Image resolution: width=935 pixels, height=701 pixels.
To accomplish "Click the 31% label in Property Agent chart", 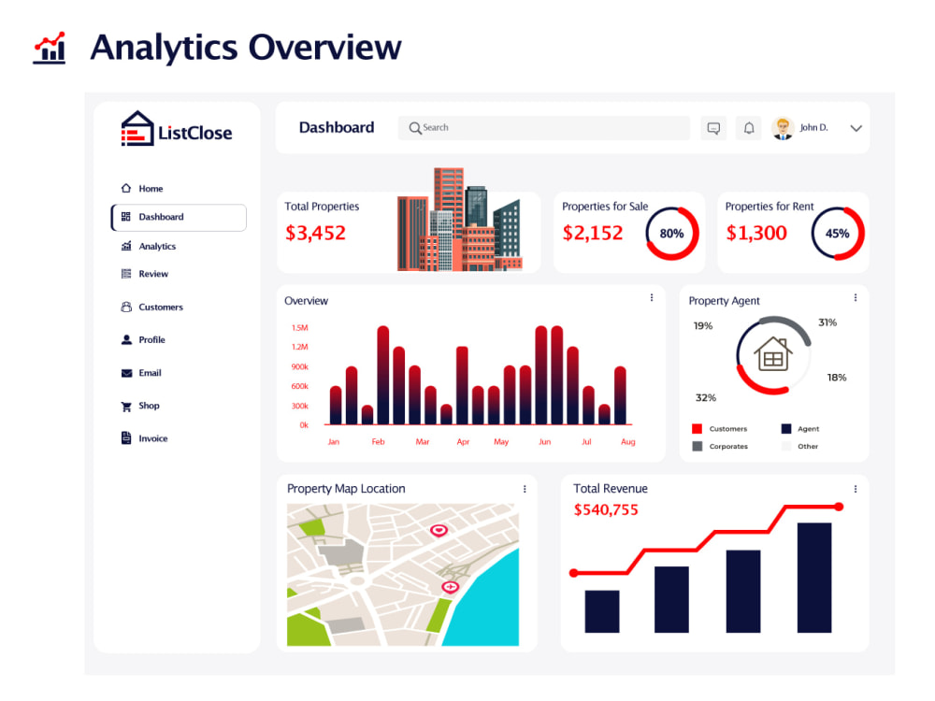I will (827, 322).
